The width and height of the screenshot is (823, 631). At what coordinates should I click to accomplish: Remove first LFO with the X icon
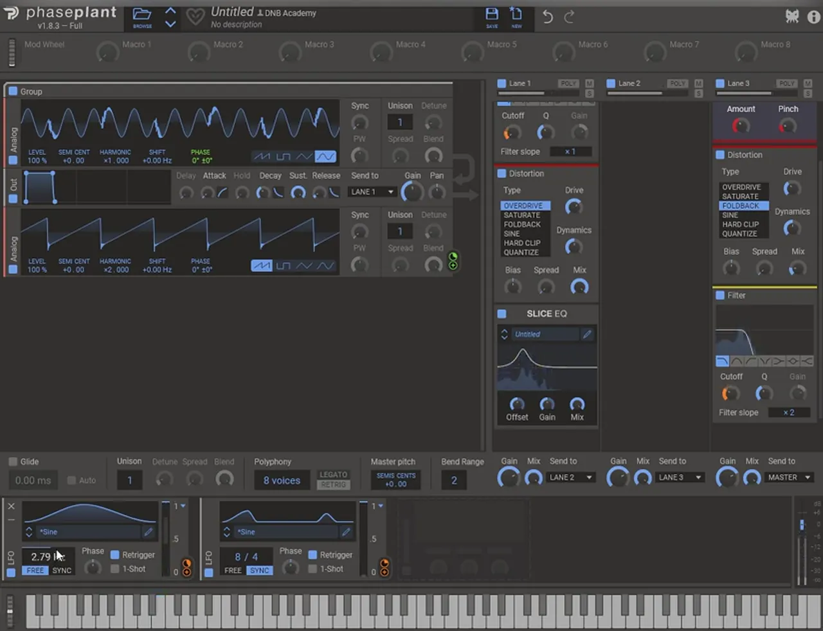pos(11,506)
